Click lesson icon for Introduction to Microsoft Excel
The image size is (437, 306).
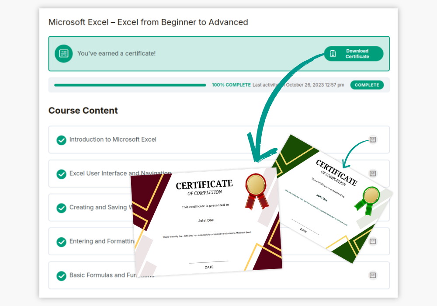(x=372, y=139)
